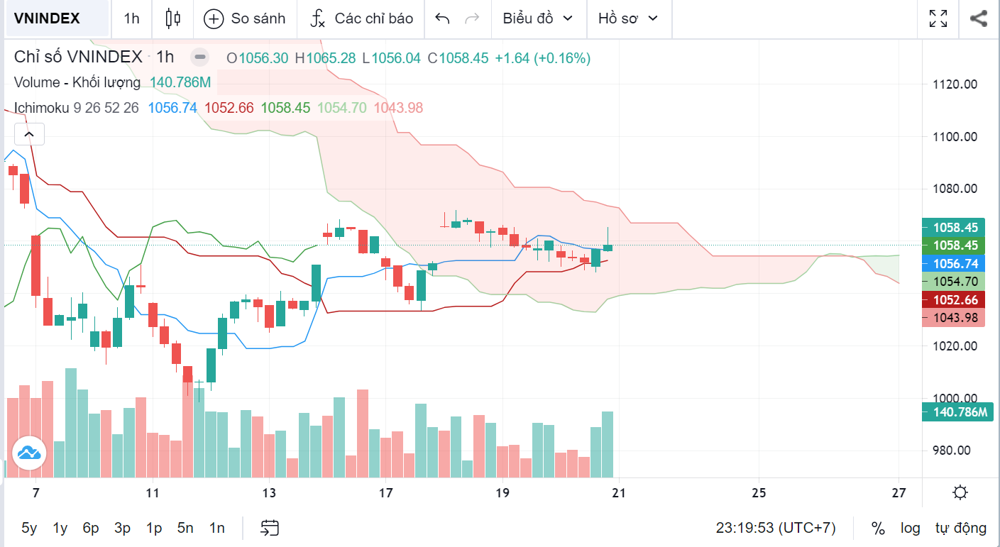Set range to 1n

217,528
